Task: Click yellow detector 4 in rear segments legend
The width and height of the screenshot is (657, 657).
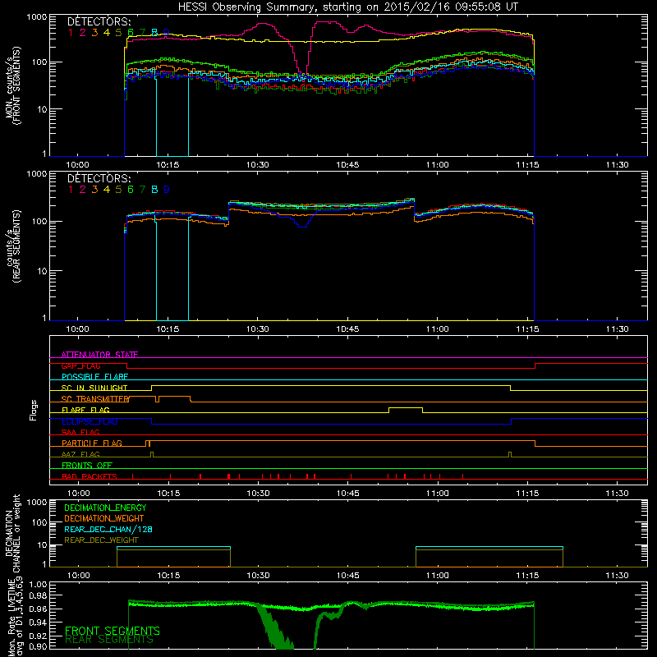Action: point(107,190)
